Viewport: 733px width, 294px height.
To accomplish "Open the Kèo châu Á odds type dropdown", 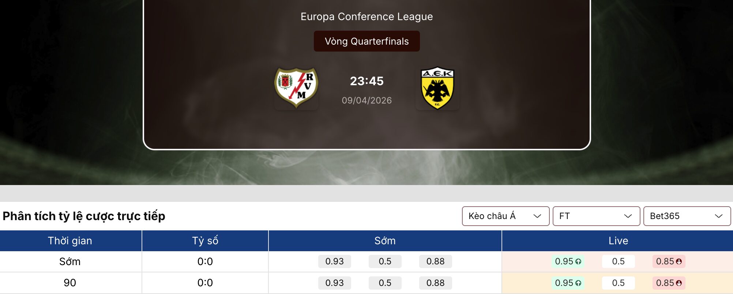I will coord(506,216).
